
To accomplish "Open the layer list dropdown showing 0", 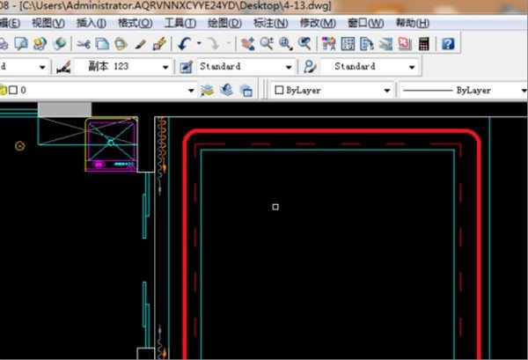I will click(192, 90).
